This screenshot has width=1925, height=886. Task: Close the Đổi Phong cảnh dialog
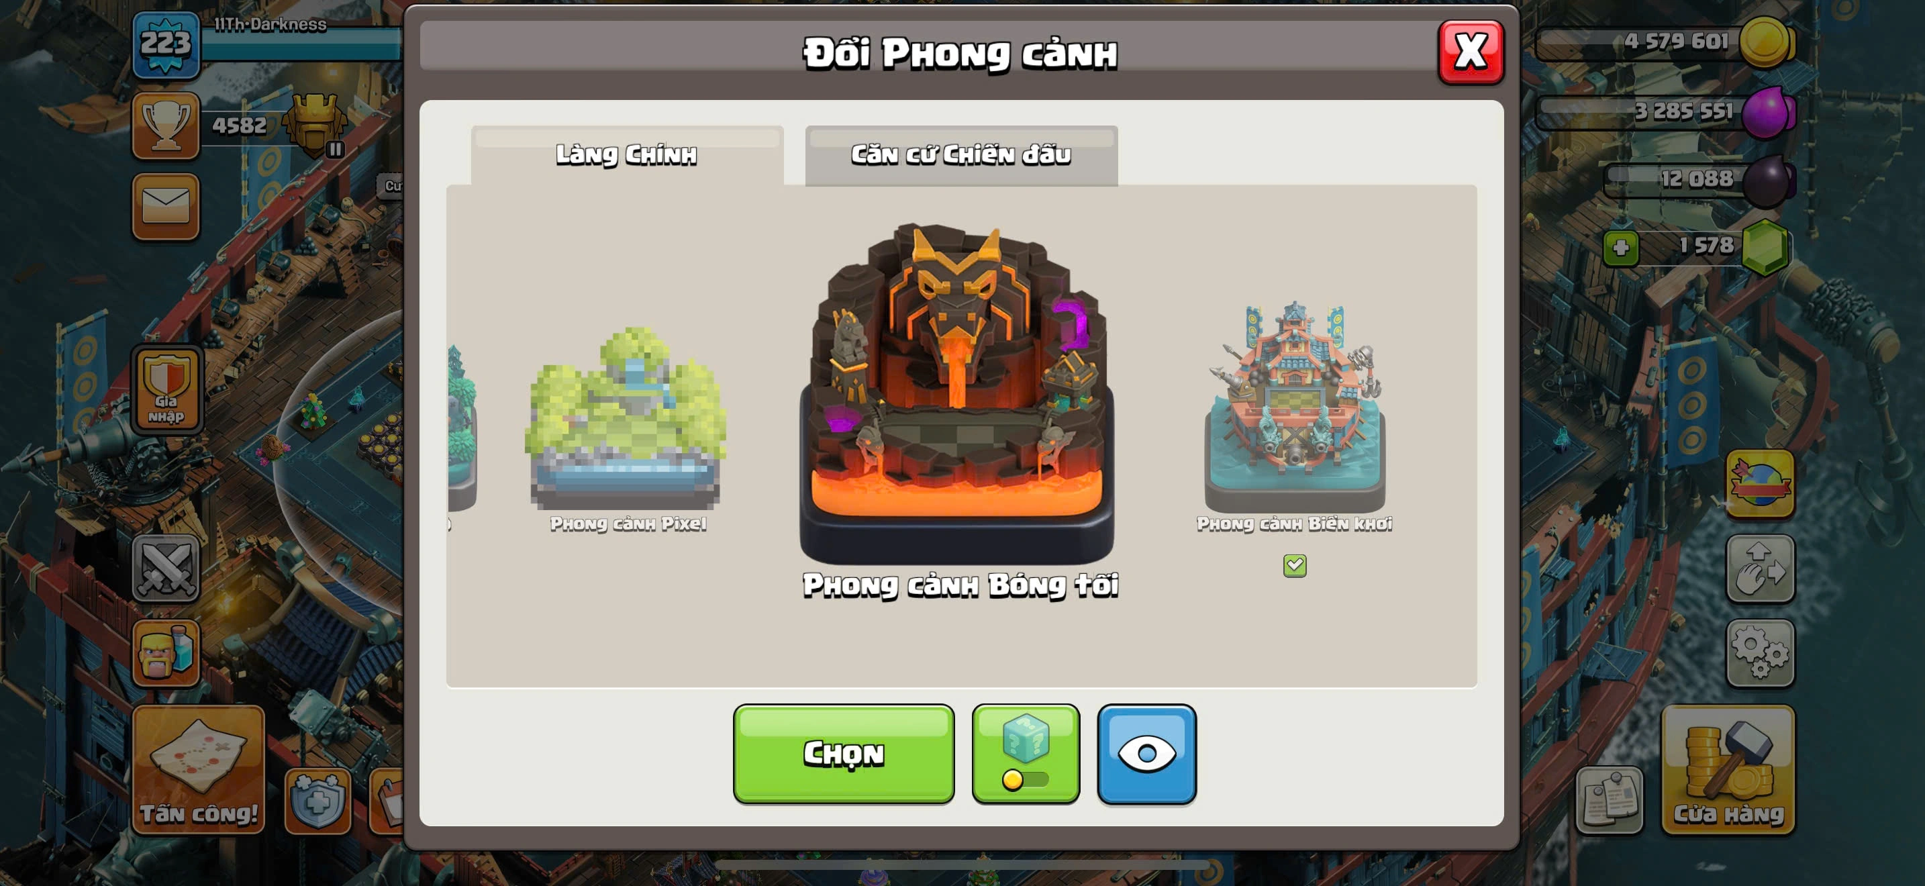(1471, 52)
